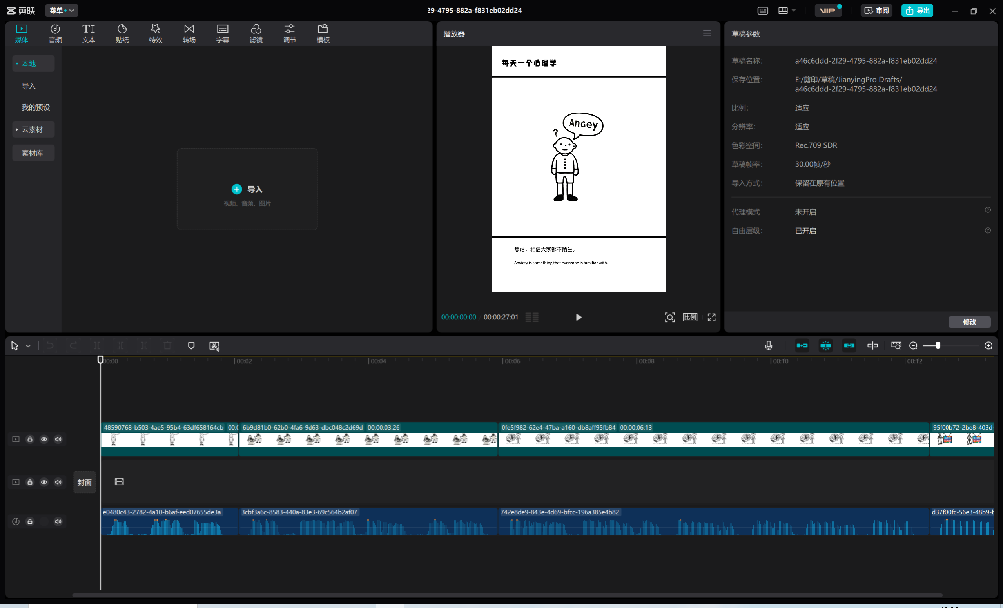Click the split clip tool

[x=97, y=346]
